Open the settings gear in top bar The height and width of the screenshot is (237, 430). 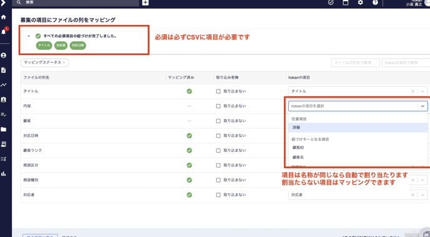361,3
